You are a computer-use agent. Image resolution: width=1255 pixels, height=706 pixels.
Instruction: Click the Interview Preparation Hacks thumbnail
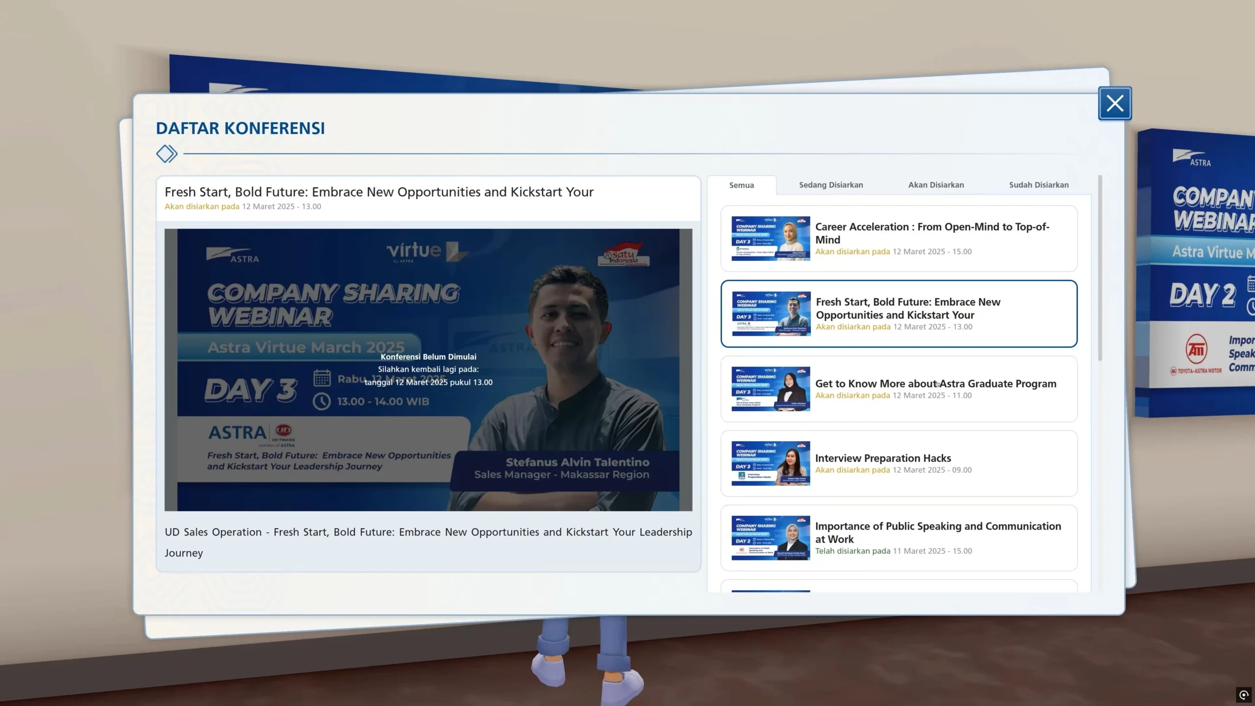click(771, 463)
